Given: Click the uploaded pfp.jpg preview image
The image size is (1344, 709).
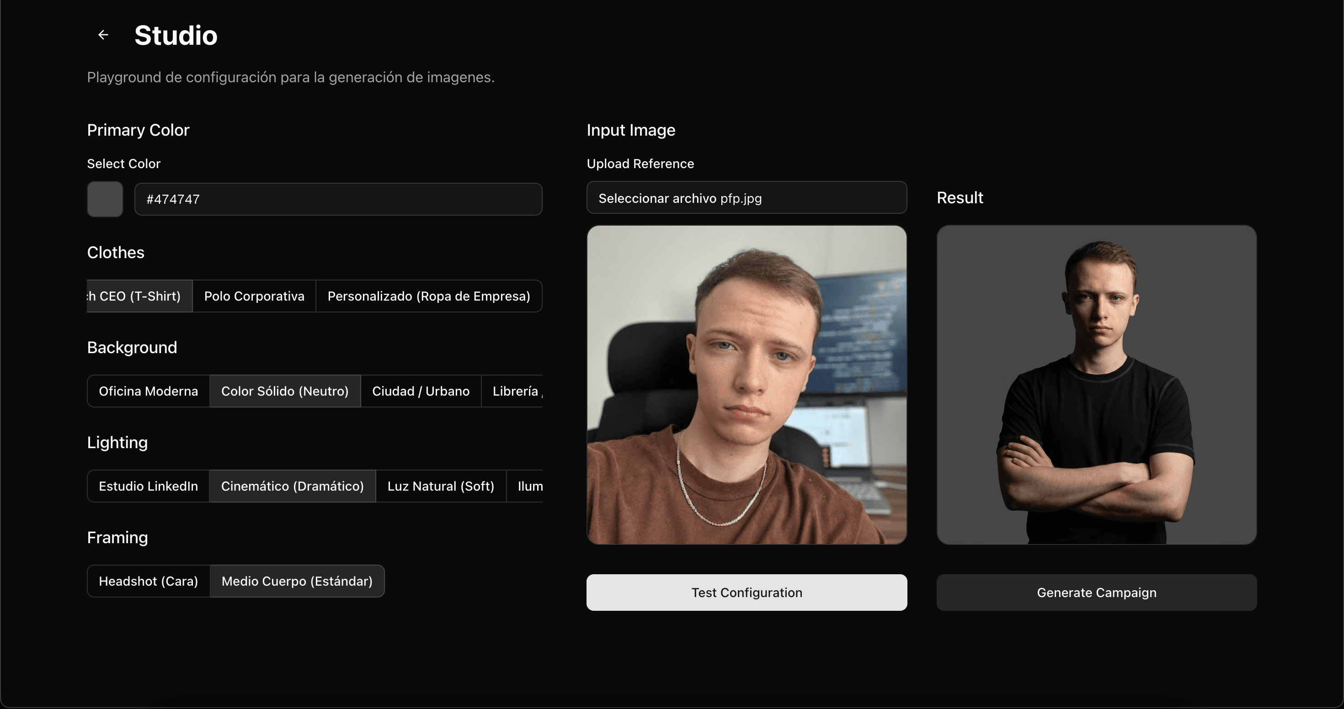Looking at the screenshot, I should click(x=747, y=384).
